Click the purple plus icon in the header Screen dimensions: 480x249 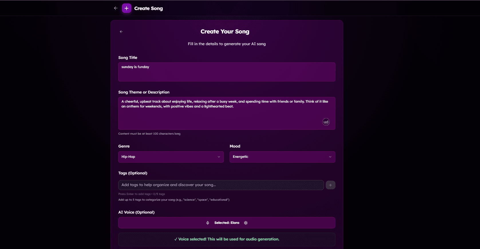point(127,8)
